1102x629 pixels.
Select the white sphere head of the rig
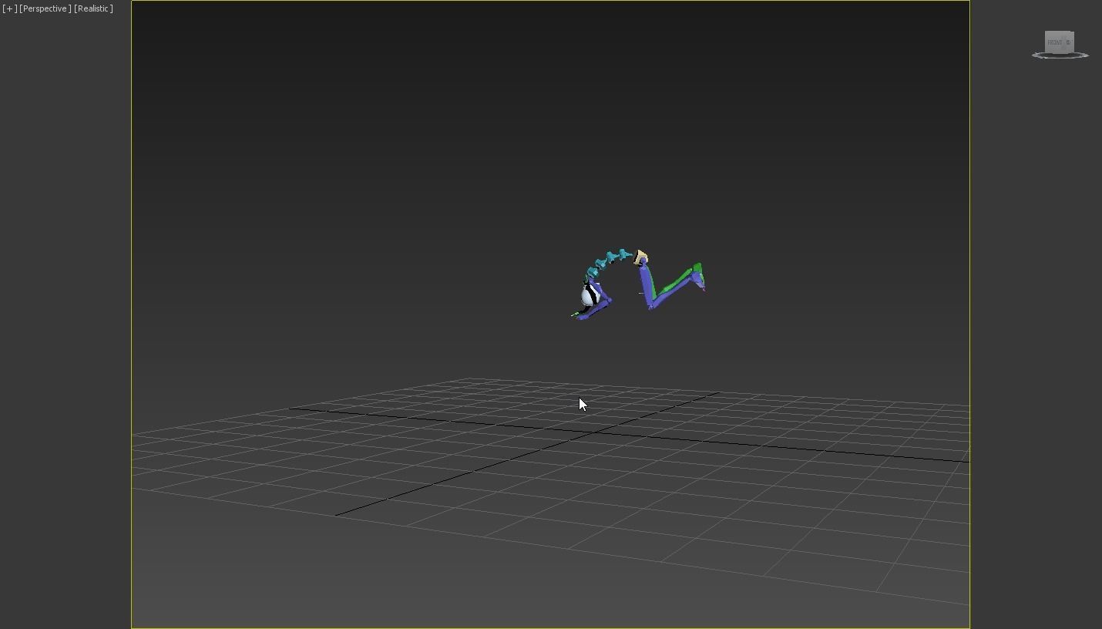589,296
